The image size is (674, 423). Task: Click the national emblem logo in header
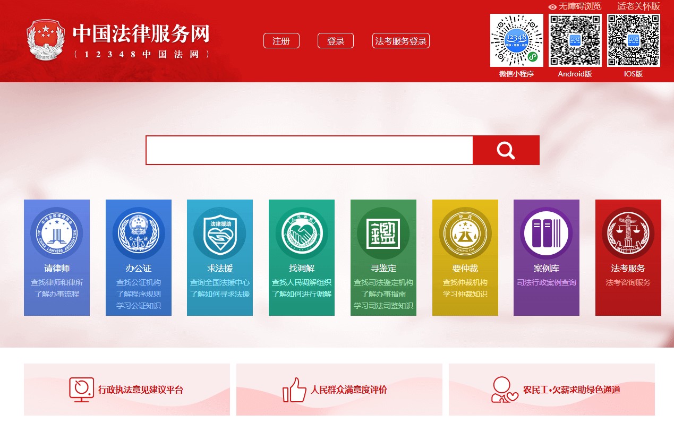click(x=45, y=40)
